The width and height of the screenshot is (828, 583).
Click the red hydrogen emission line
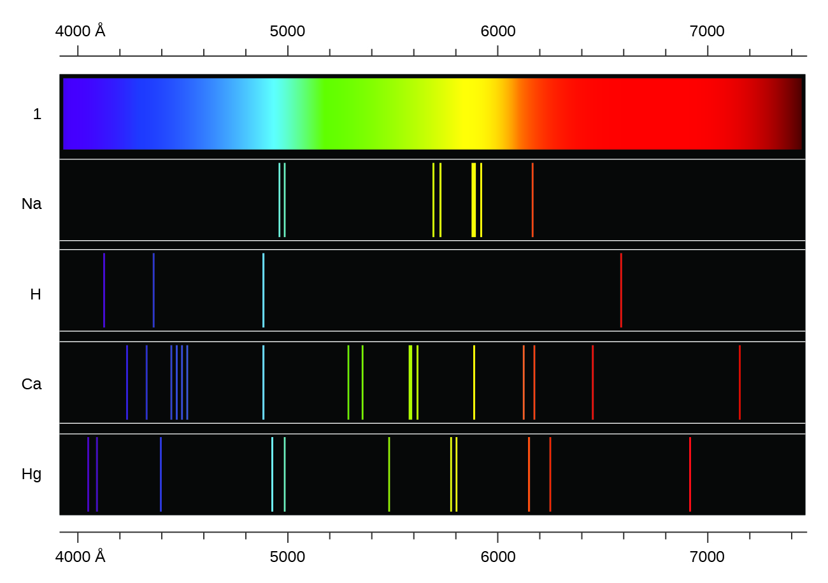tap(621, 290)
